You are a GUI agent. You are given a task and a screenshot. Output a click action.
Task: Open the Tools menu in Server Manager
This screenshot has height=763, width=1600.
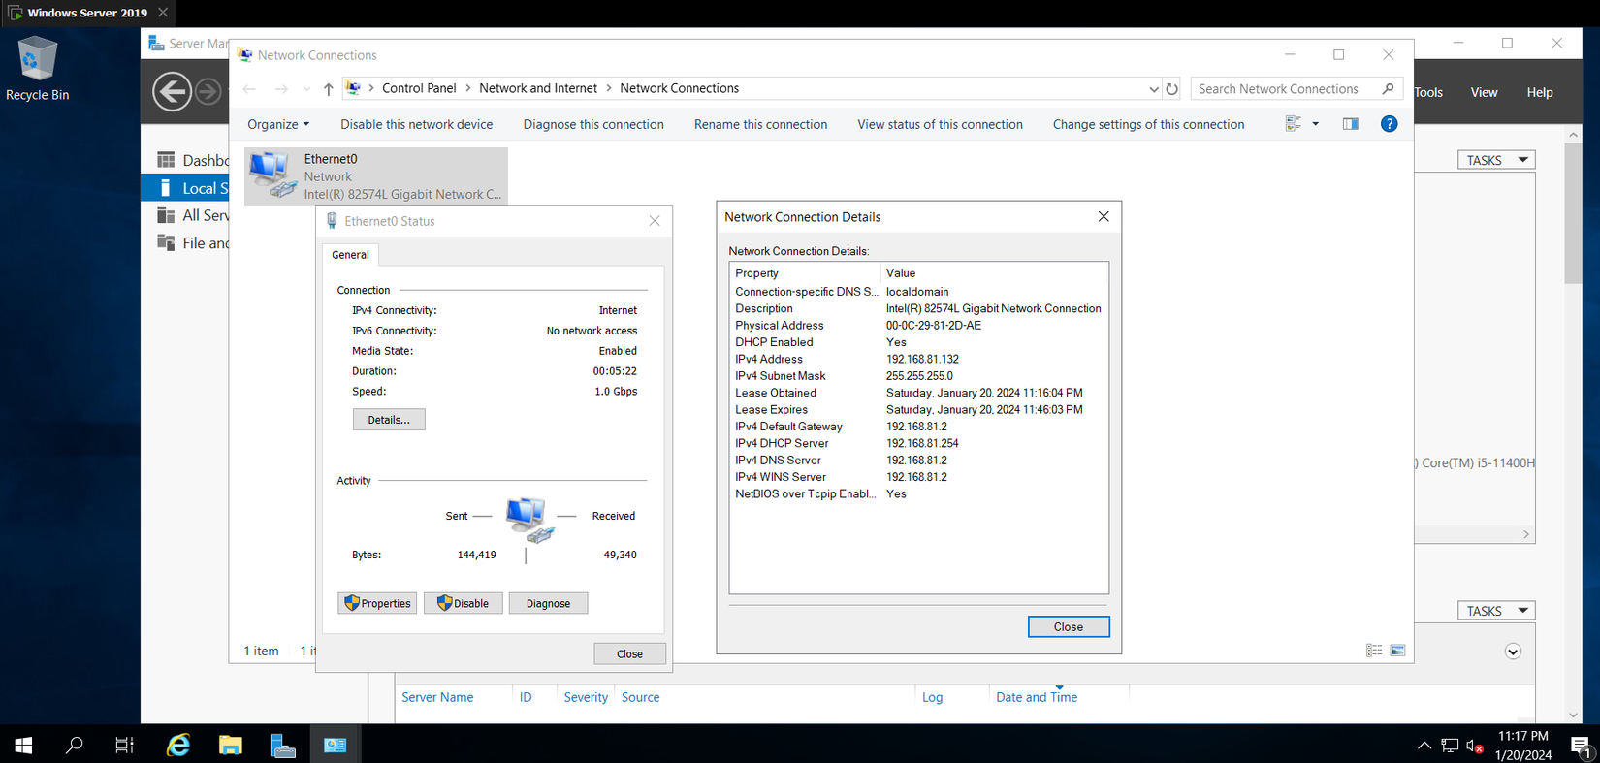point(1428,92)
